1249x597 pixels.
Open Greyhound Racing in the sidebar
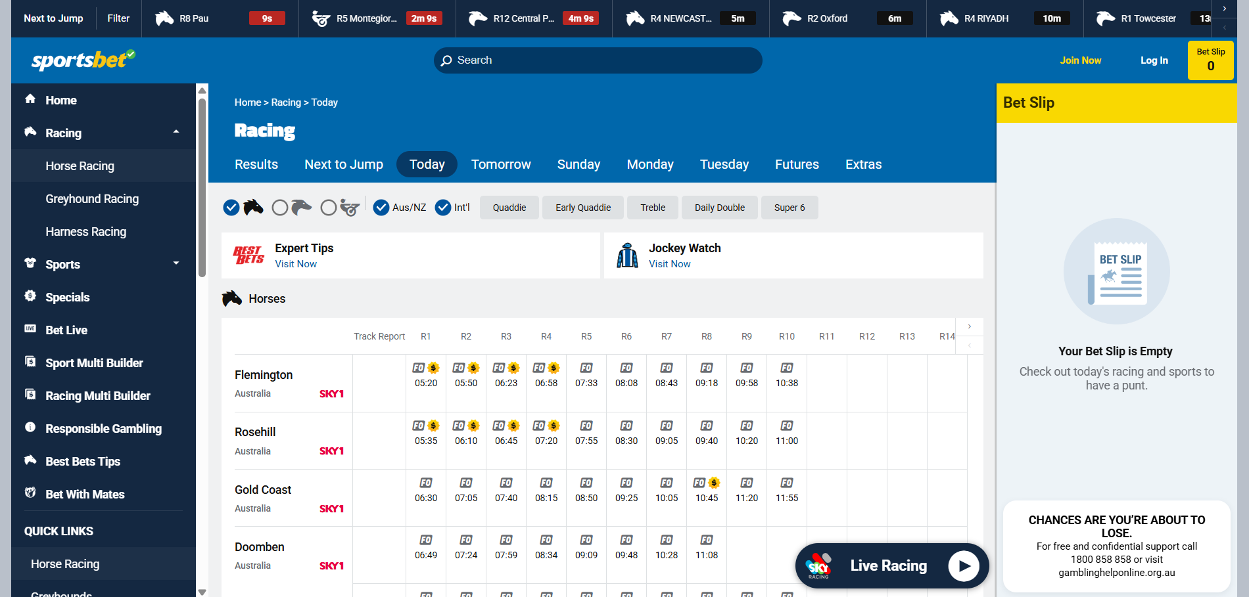tap(92, 198)
